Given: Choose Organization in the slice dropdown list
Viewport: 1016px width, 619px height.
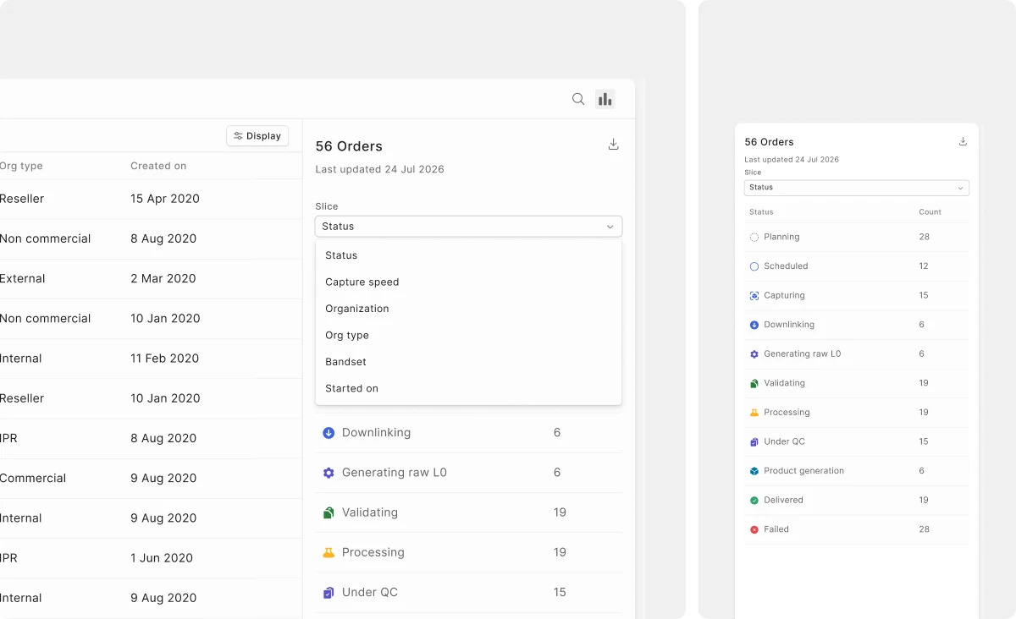Looking at the screenshot, I should point(468,309).
